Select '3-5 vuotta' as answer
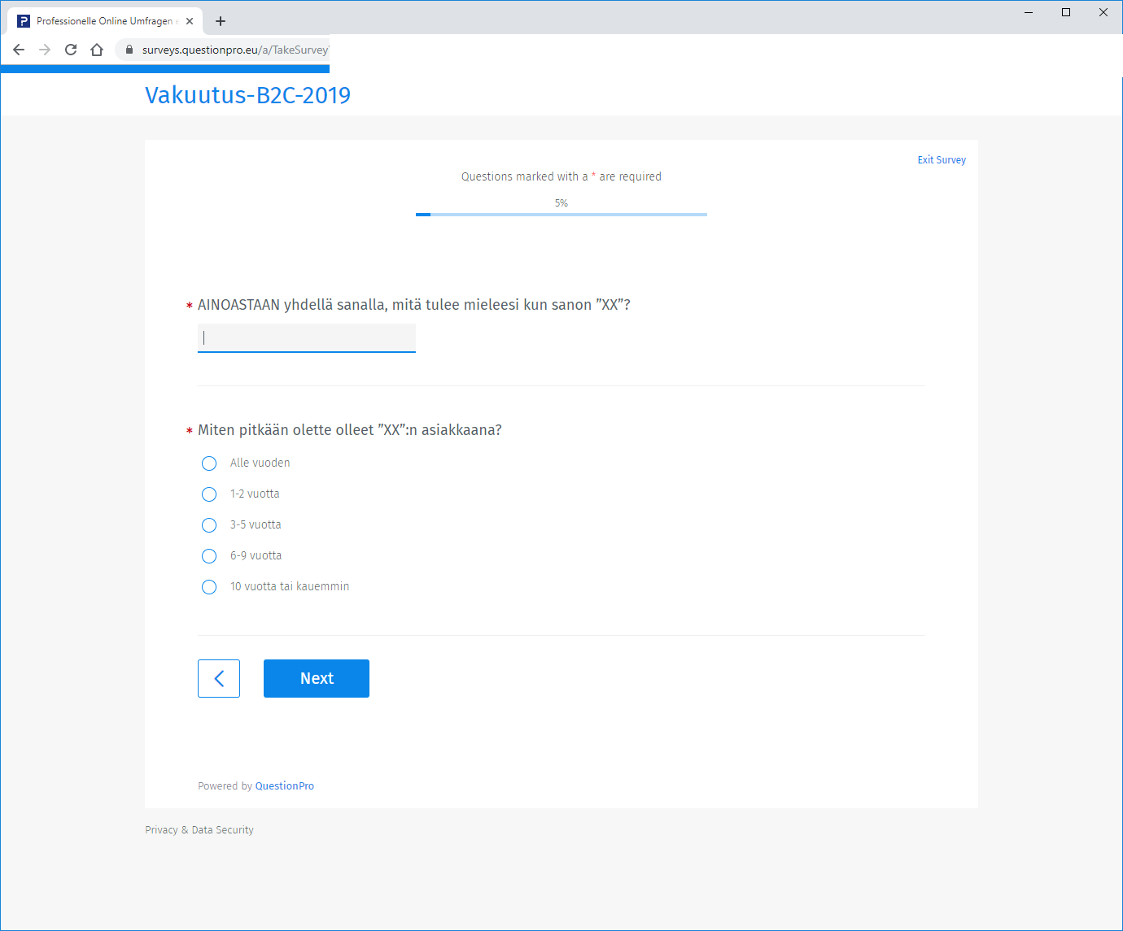This screenshot has width=1123, height=931. 209,525
